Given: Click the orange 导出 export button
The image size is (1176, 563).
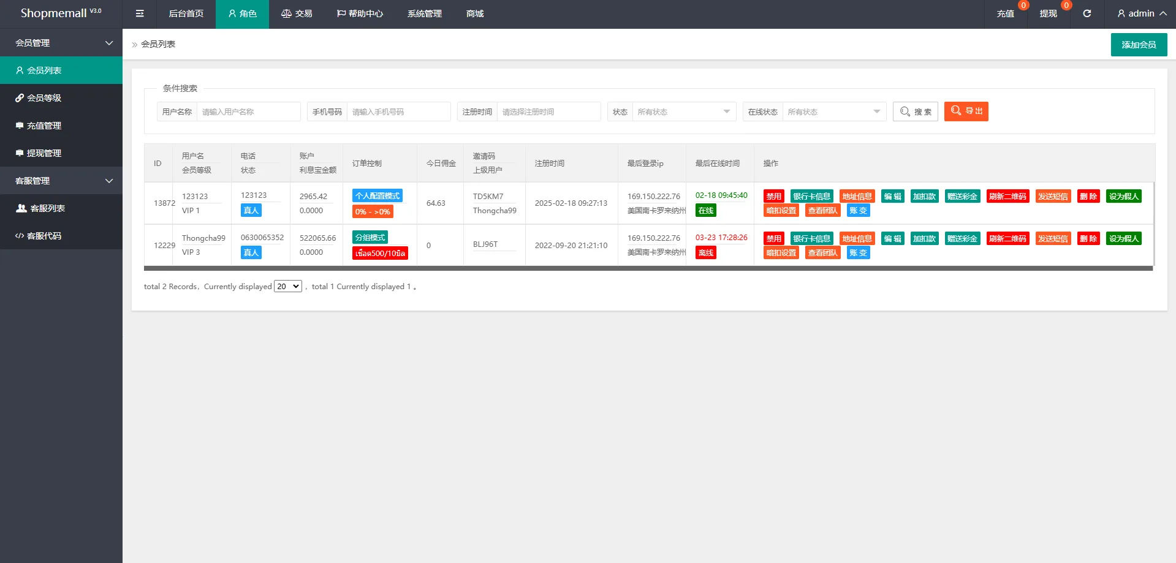Looking at the screenshot, I should (966, 111).
